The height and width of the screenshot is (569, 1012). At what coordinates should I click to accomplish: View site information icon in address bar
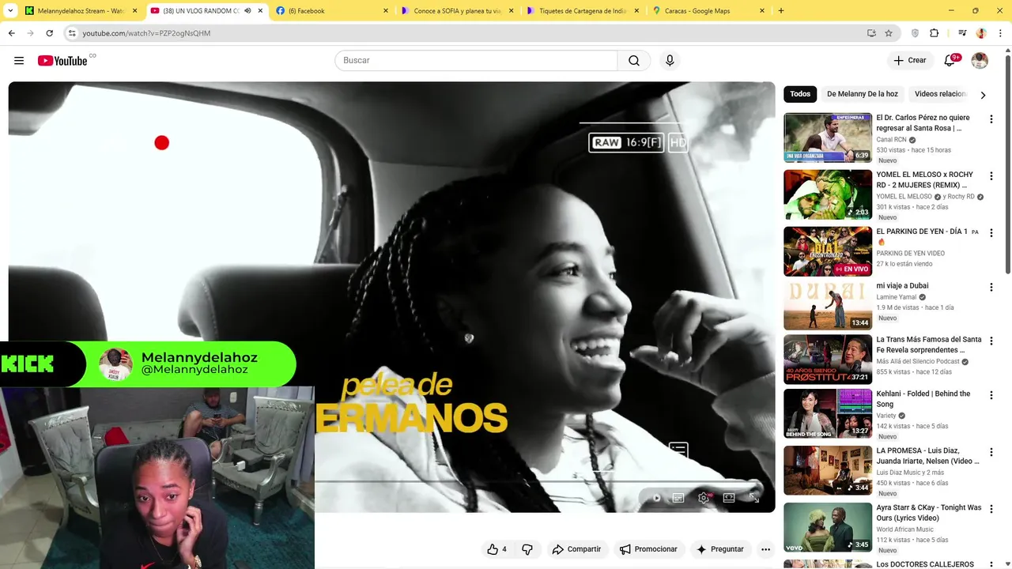[72, 33]
